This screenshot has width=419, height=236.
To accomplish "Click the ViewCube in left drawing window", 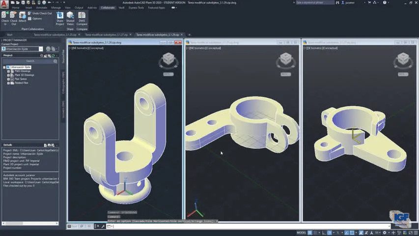I will [x=168, y=59].
